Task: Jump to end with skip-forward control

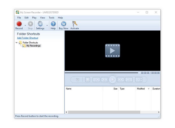Action: pos(129,79)
